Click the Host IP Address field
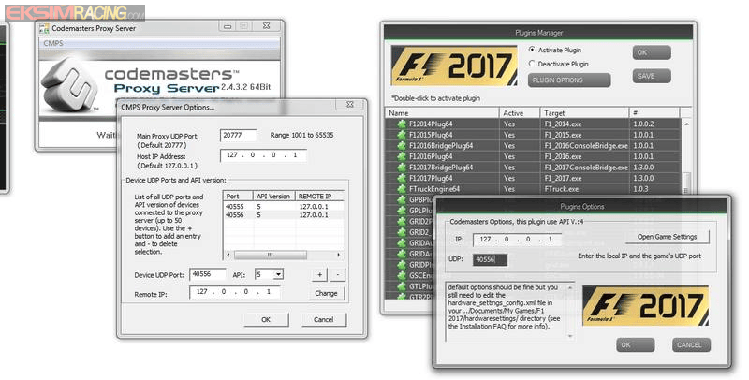The height and width of the screenshot is (380, 749). click(x=263, y=155)
